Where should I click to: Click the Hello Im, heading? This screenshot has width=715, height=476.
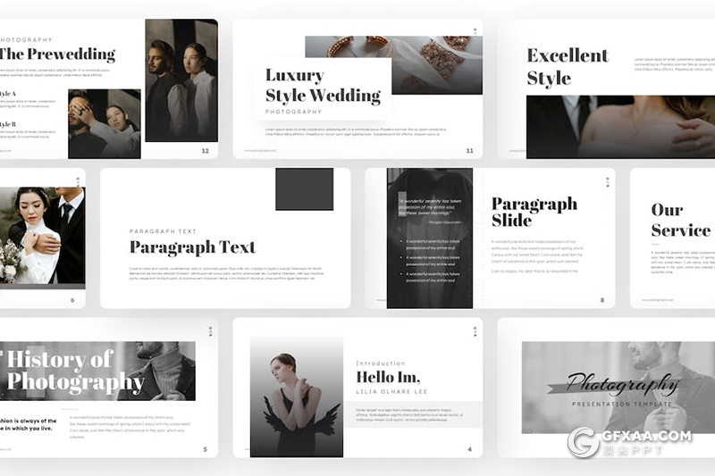[388, 377]
